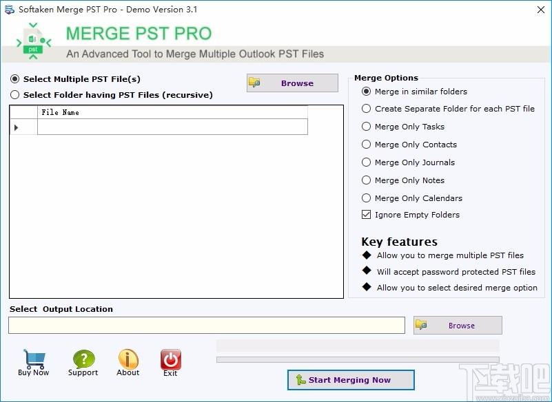The image size is (552, 402).
Task: Click the File Name column header
Action: pyautogui.click(x=172, y=112)
